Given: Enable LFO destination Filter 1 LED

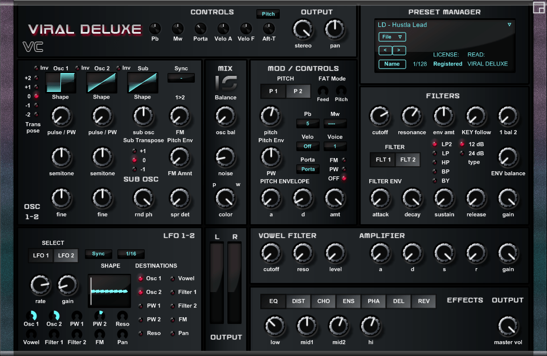Looking at the screenshot, I should click(x=172, y=292).
